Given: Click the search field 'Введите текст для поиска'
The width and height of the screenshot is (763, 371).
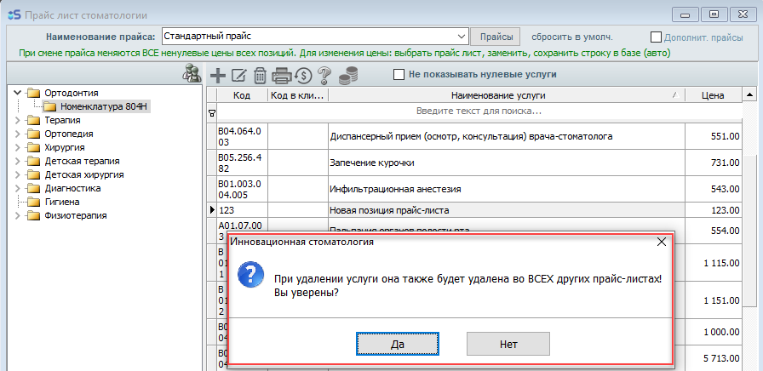Looking at the screenshot, I should (x=479, y=111).
